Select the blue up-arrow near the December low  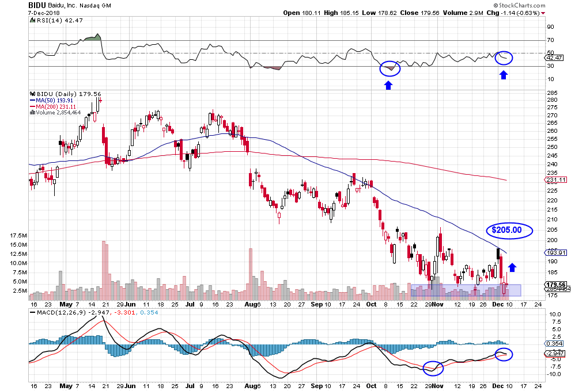click(512, 266)
